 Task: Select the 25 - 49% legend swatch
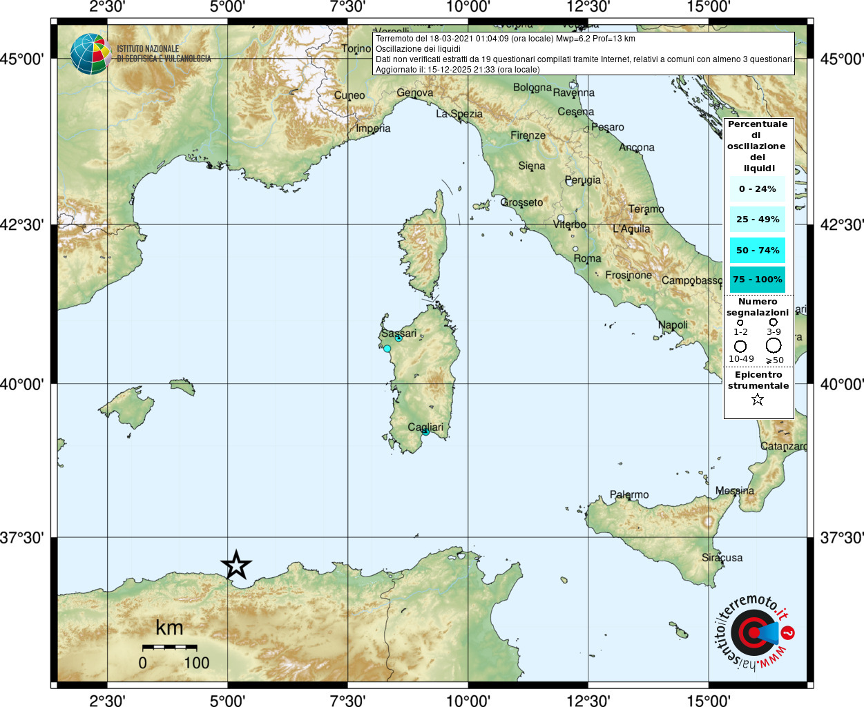point(758,220)
